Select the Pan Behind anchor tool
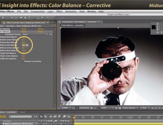 click(16, 18)
